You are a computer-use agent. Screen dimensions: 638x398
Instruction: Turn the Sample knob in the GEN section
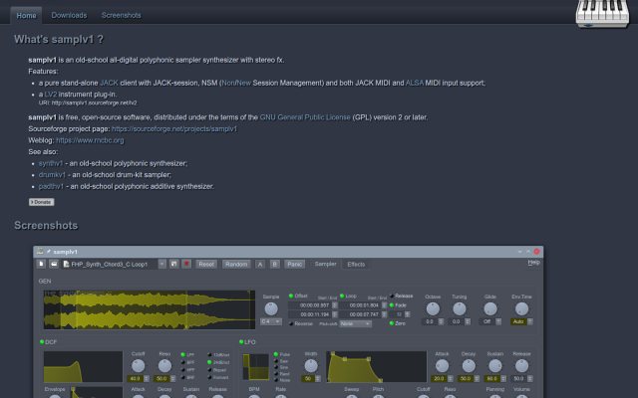(x=271, y=308)
